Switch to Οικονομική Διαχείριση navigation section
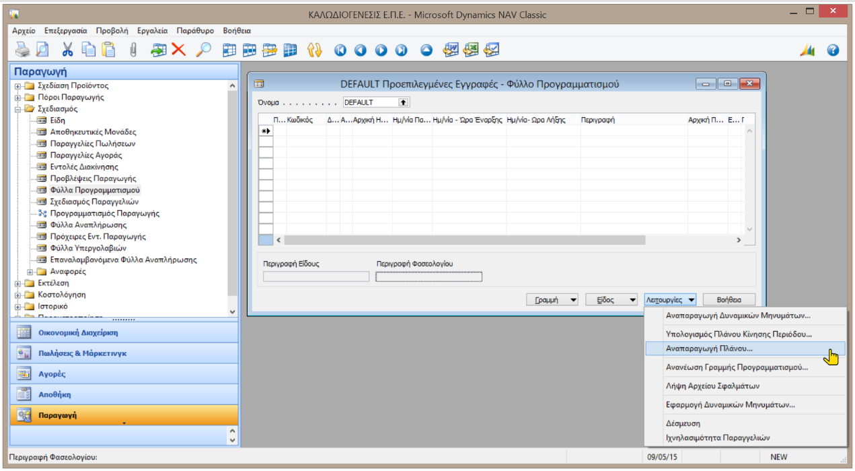This screenshot has height=471, width=855. point(124,332)
